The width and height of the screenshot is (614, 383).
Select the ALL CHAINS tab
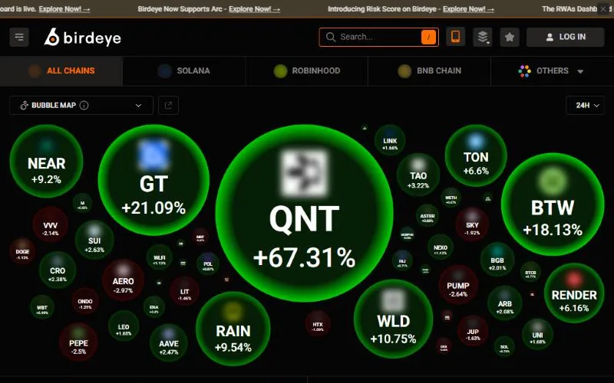pos(61,70)
